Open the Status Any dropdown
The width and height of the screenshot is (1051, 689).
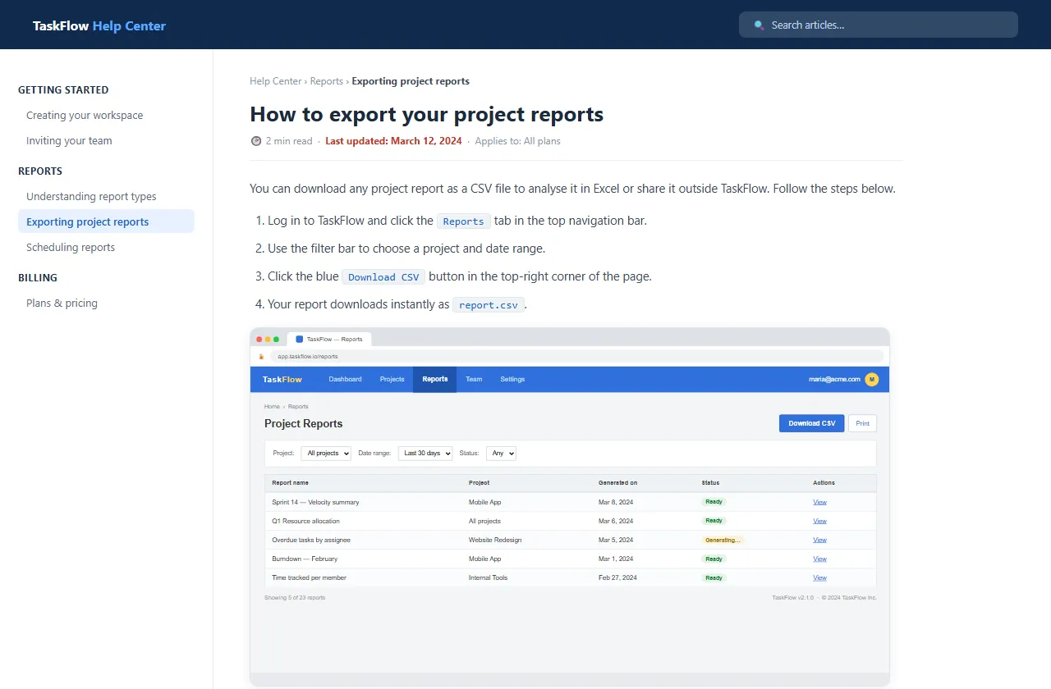point(501,453)
